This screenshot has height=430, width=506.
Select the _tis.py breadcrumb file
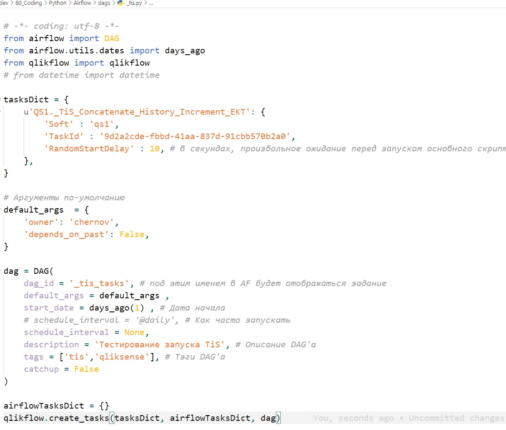click(x=134, y=3)
